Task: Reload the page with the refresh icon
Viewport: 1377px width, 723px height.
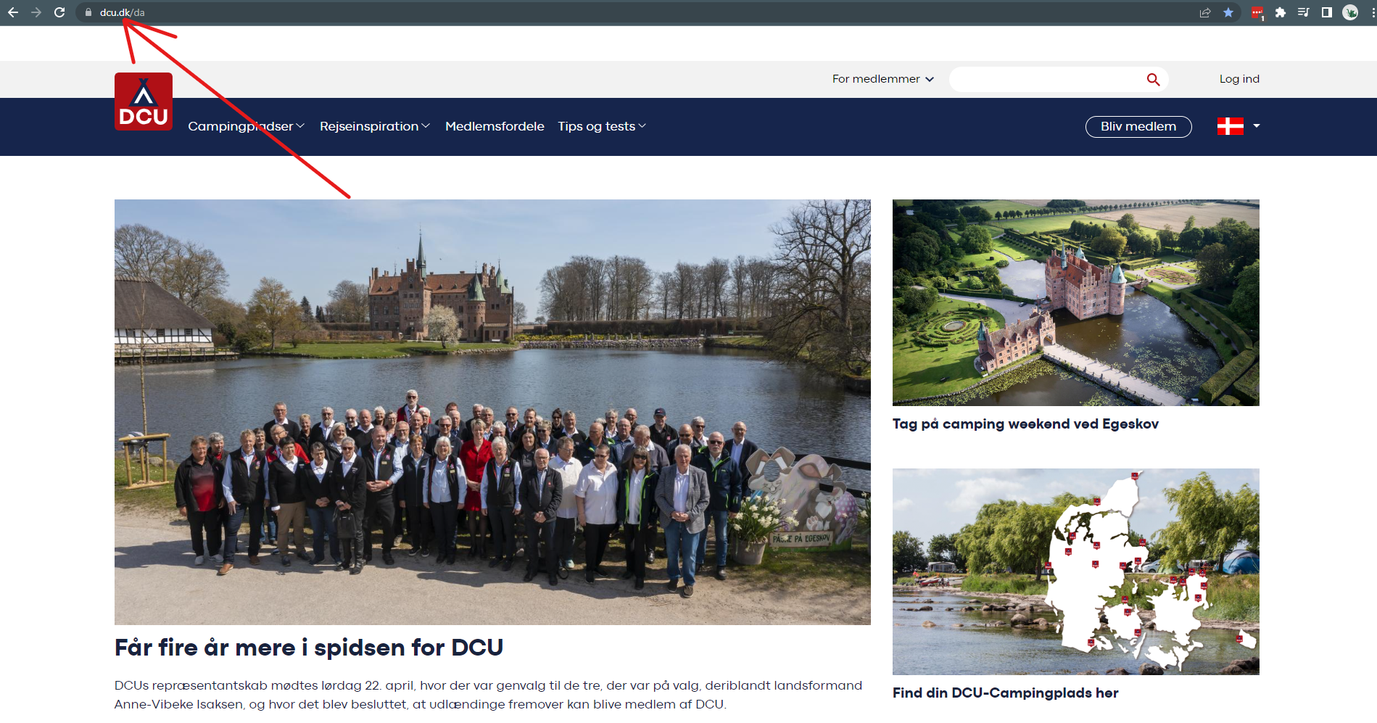Action: click(59, 12)
